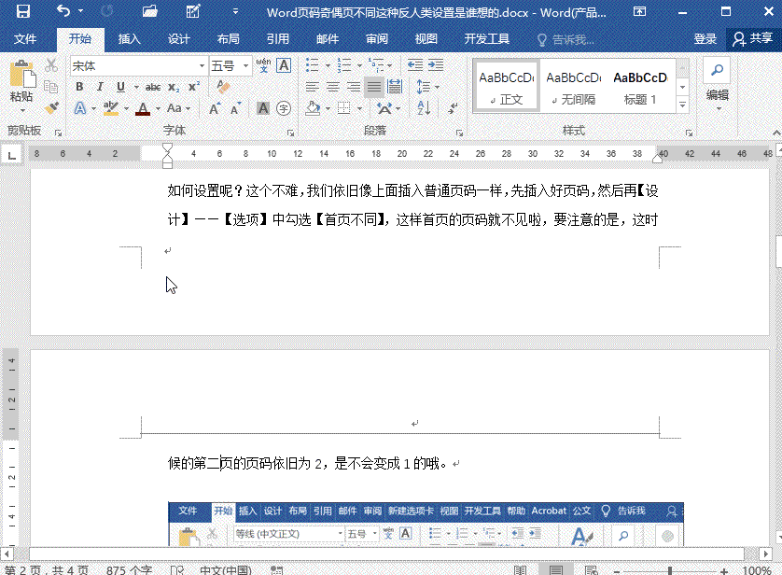Viewport: 782px width, 575px height.
Task: Open the 布局 ribbon tab
Action: tap(228, 39)
